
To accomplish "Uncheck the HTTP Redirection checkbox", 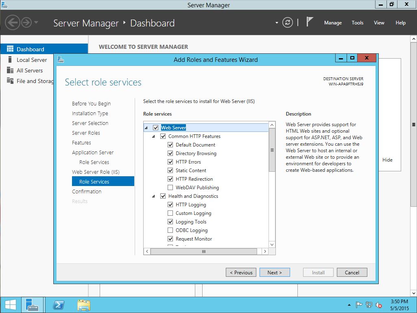I will point(170,179).
